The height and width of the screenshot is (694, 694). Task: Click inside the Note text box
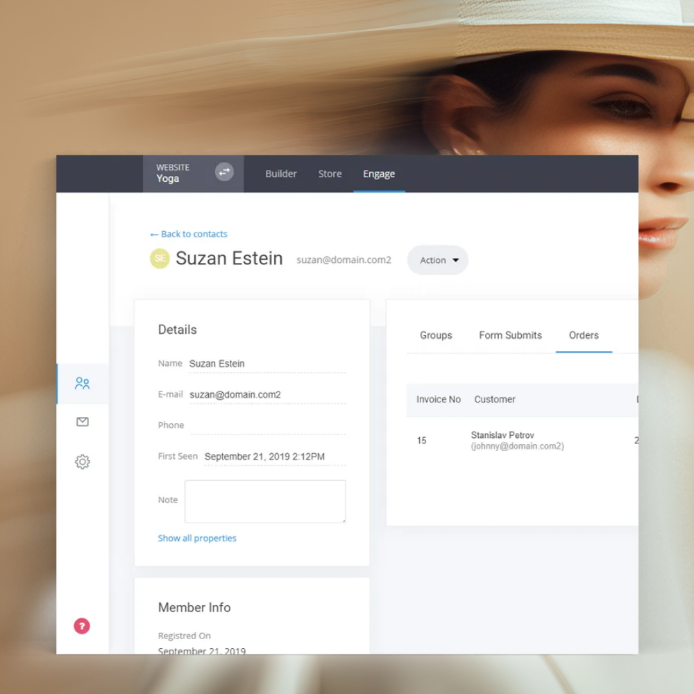click(264, 500)
